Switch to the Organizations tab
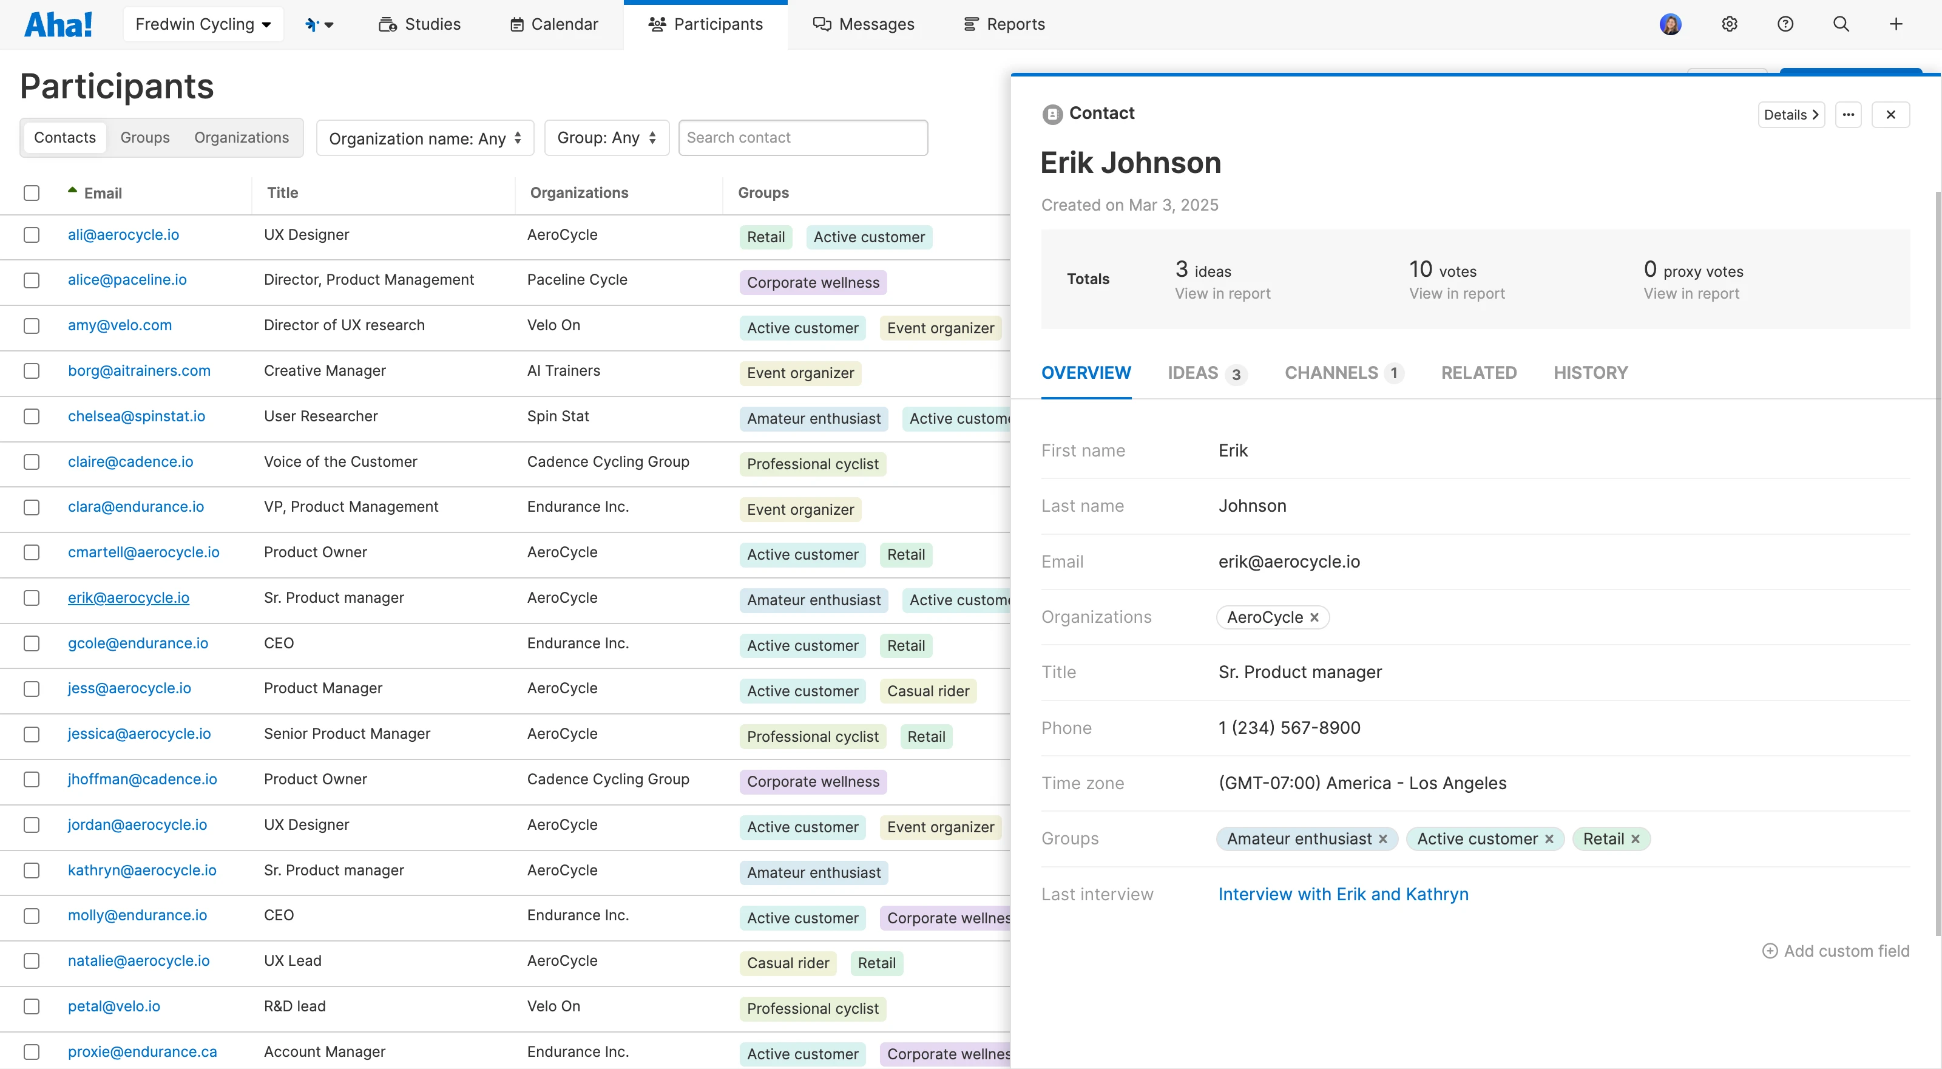The height and width of the screenshot is (1069, 1942). [242, 137]
